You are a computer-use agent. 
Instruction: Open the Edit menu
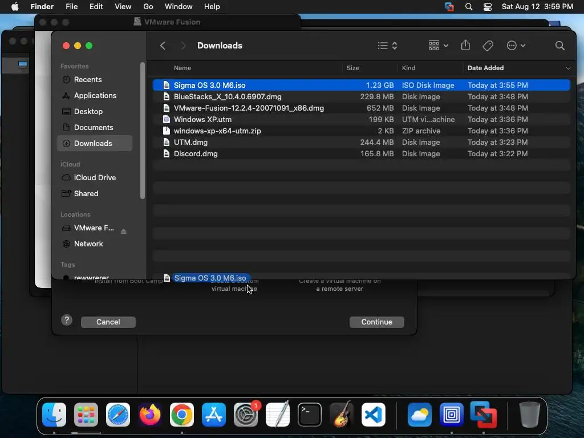click(96, 7)
